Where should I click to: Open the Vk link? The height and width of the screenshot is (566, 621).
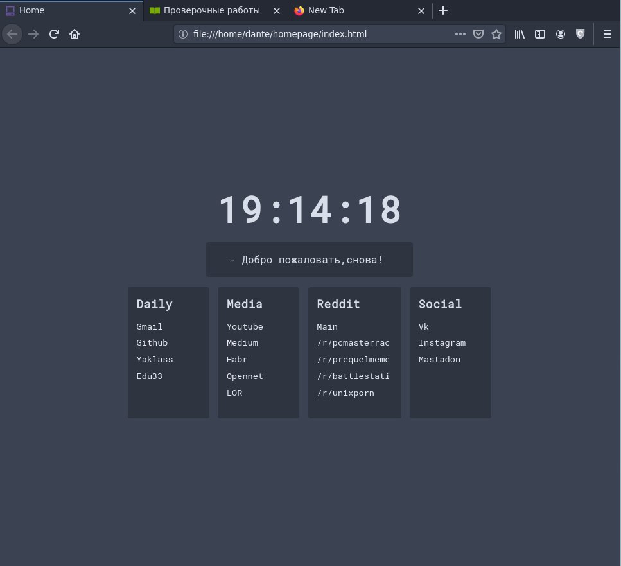pyautogui.click(x=424, y=327)
